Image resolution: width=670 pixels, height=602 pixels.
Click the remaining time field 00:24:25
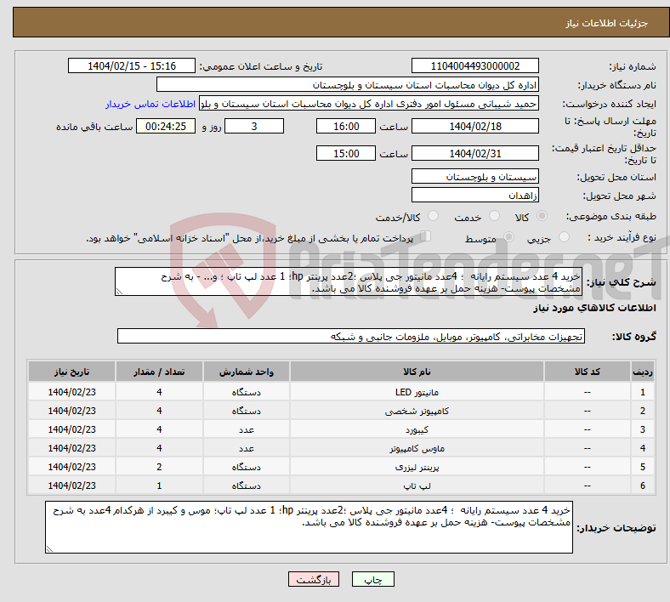pyautogui.click(x=166, y=126)
